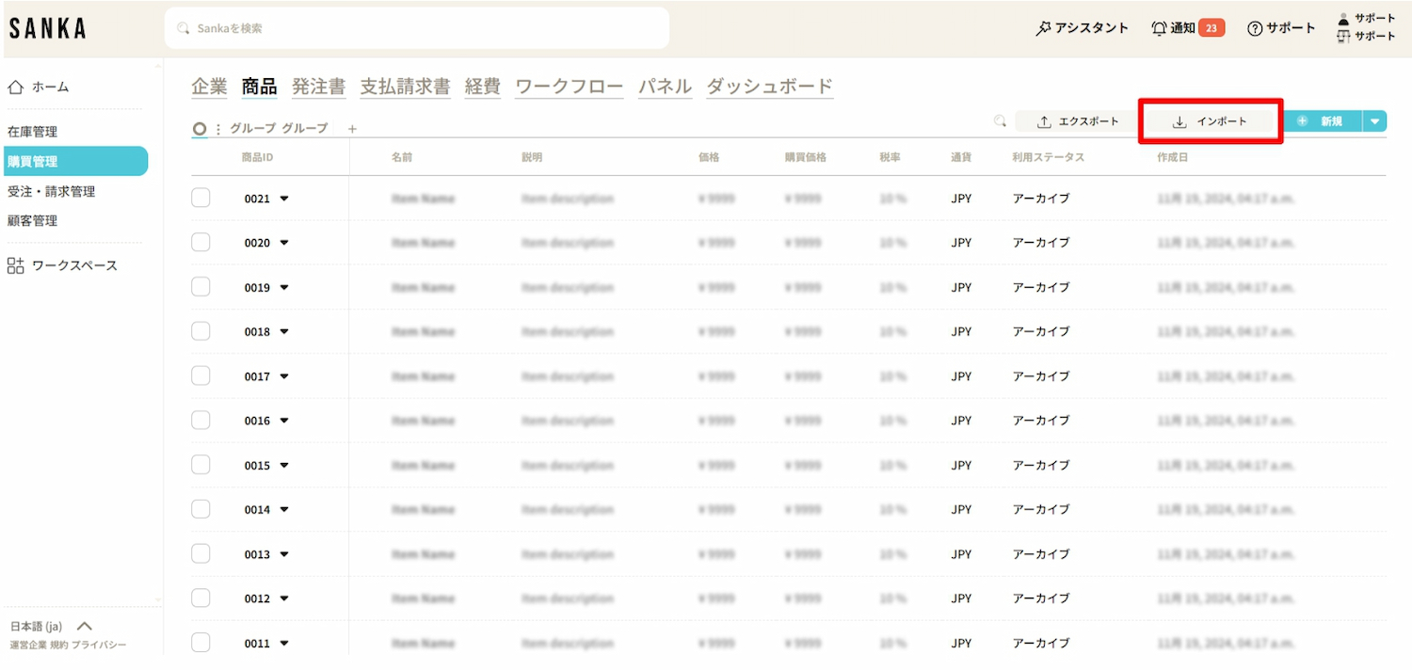Image resolution: width=1412 pixels, height=670 pixels.
Task: Expand the dropdown arrow beside 新規 button
Action: point(1375,121)
